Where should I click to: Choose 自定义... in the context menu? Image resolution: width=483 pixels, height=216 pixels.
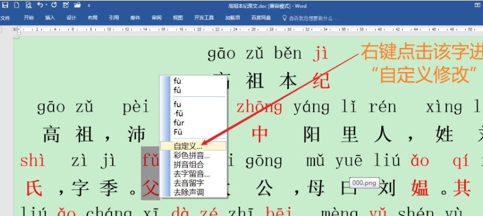coord(194,146)
